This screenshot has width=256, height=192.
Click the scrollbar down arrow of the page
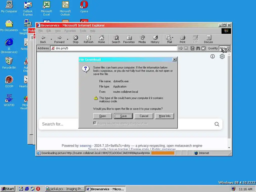(229, 147)
